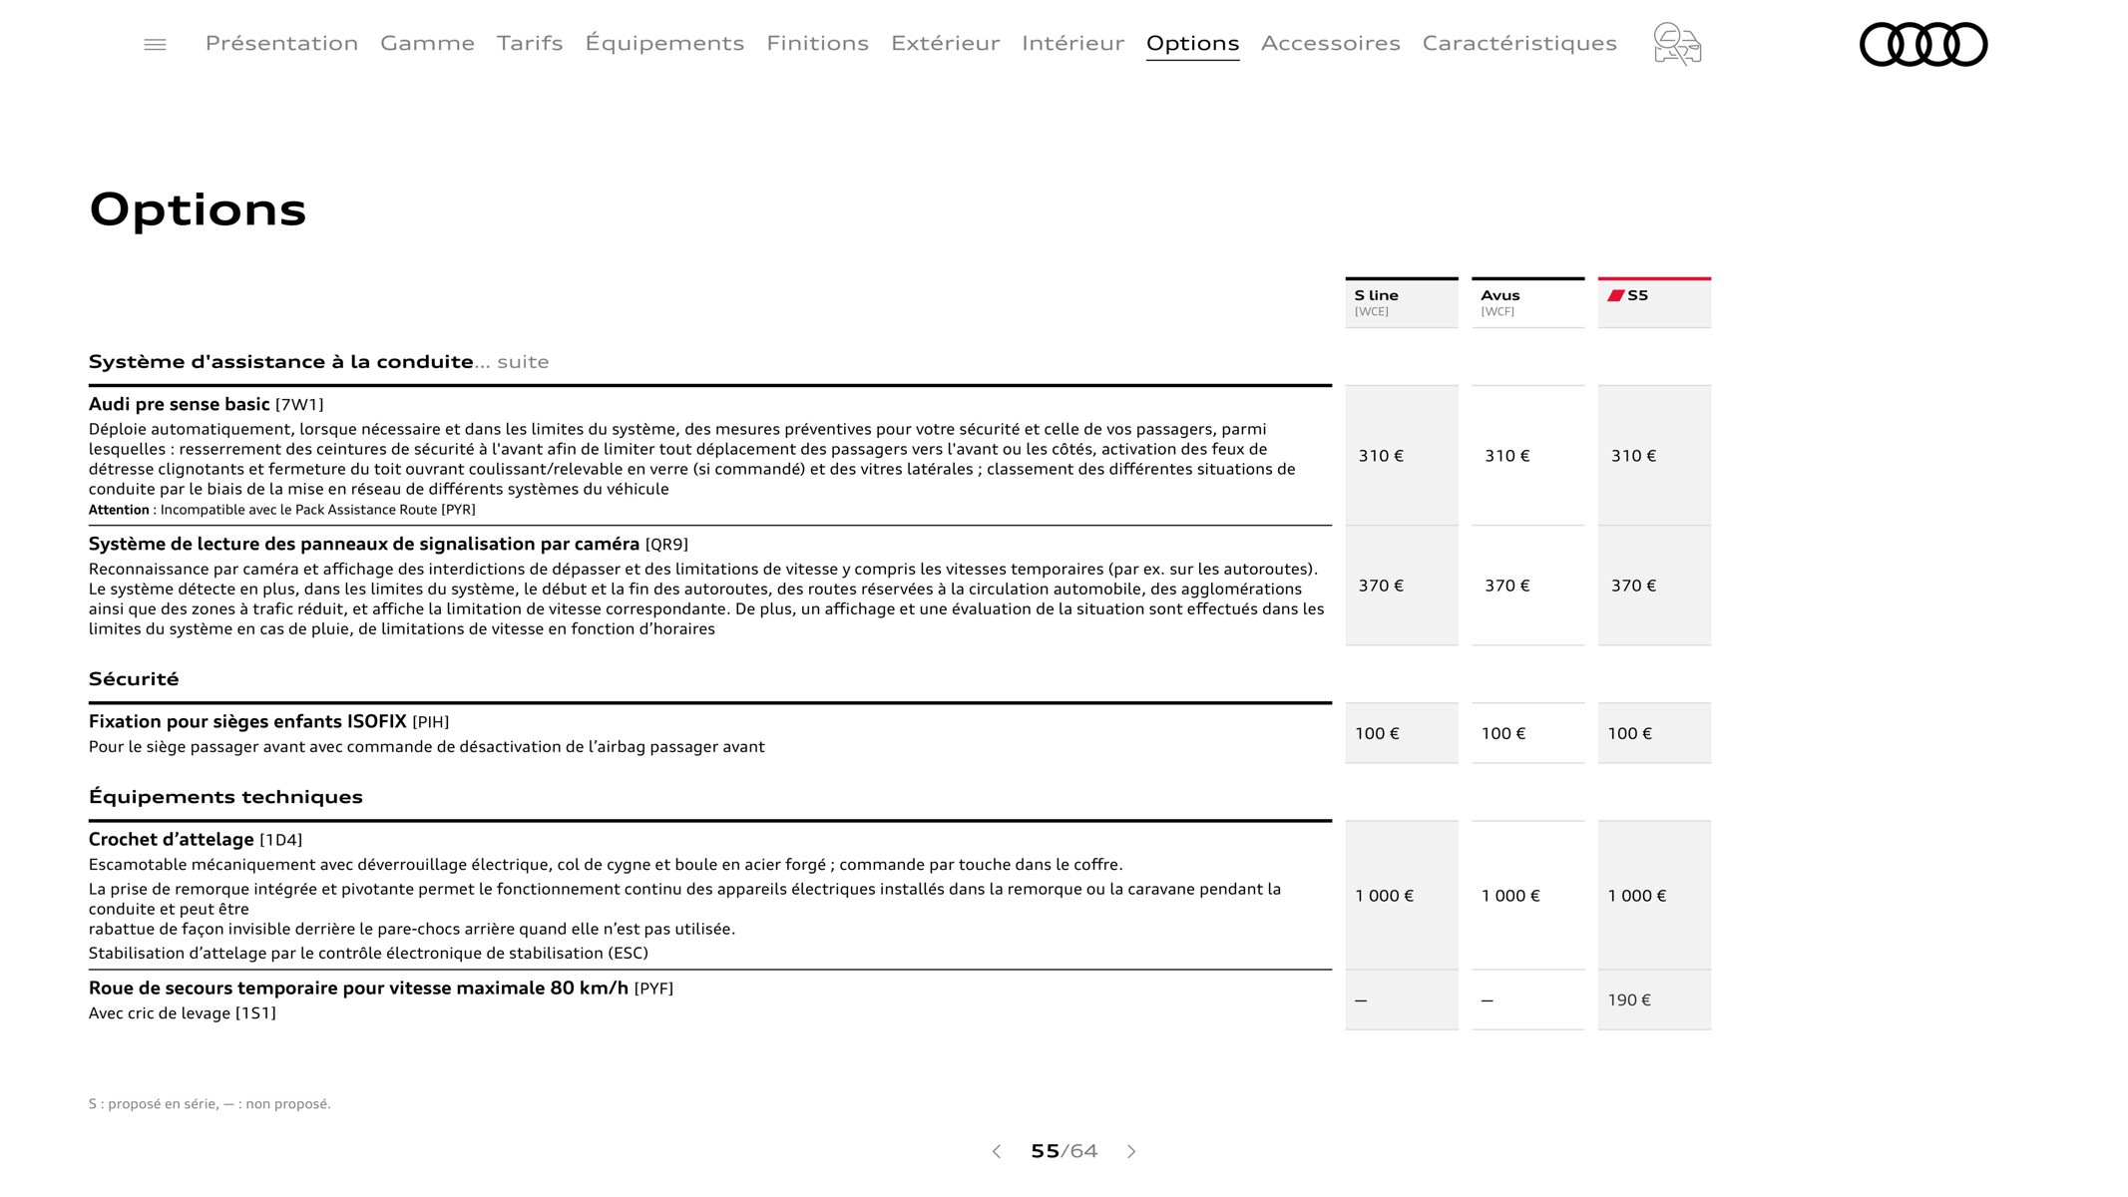2128x1197 pixels.
Task: Click Avus price 370 € for QR9
Action: (1506, 586)
